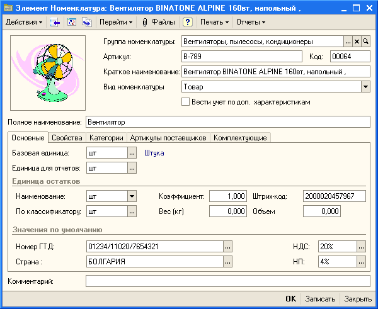Open Группа номенклатуры via magnifier icon
The width and height of the screenshot is (378, 309).
pyautogui.click(x=365, y=42)
